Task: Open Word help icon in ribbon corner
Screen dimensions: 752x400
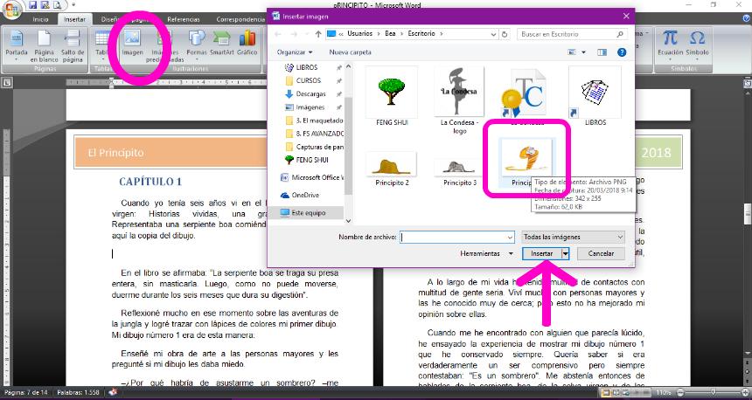Action: pos(745,18)
